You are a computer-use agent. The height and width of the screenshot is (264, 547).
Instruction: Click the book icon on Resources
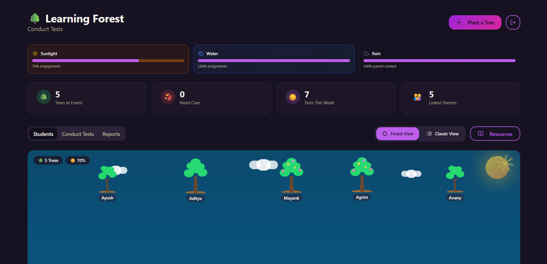pos(481,133)
